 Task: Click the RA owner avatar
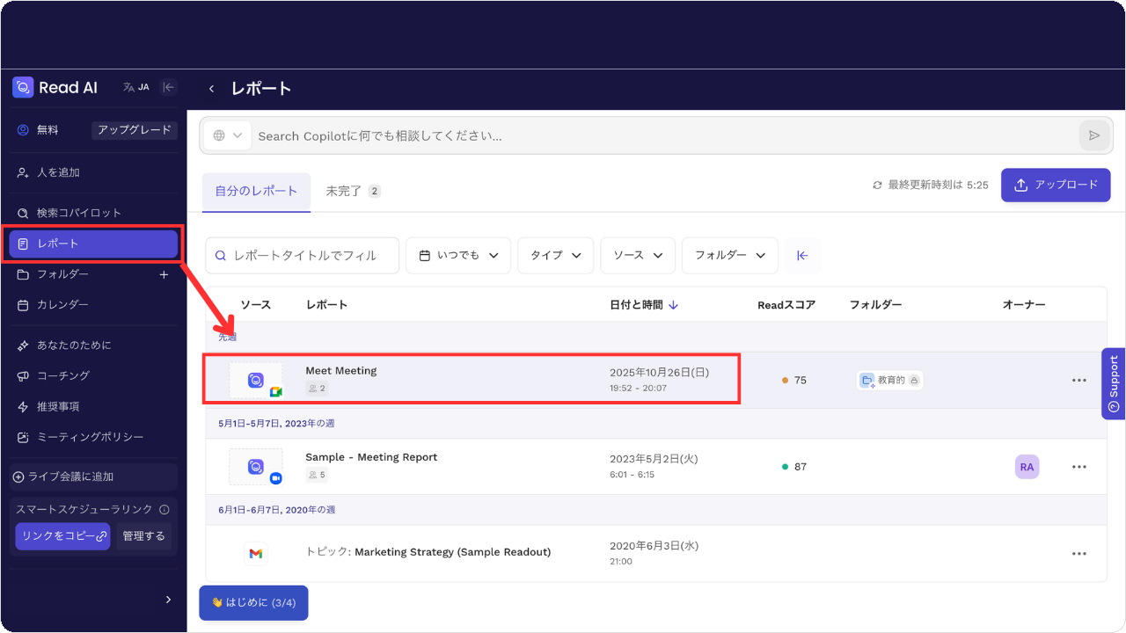point(1027,467)
